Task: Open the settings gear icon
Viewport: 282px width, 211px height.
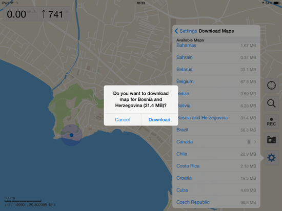Action: click(271, 158)
